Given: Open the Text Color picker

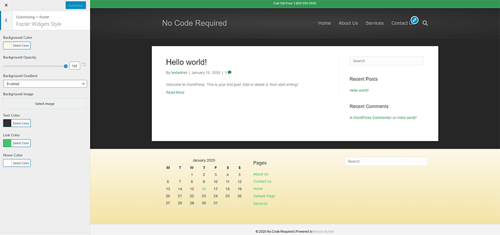Looking at the screenshot, I should 17,123.
